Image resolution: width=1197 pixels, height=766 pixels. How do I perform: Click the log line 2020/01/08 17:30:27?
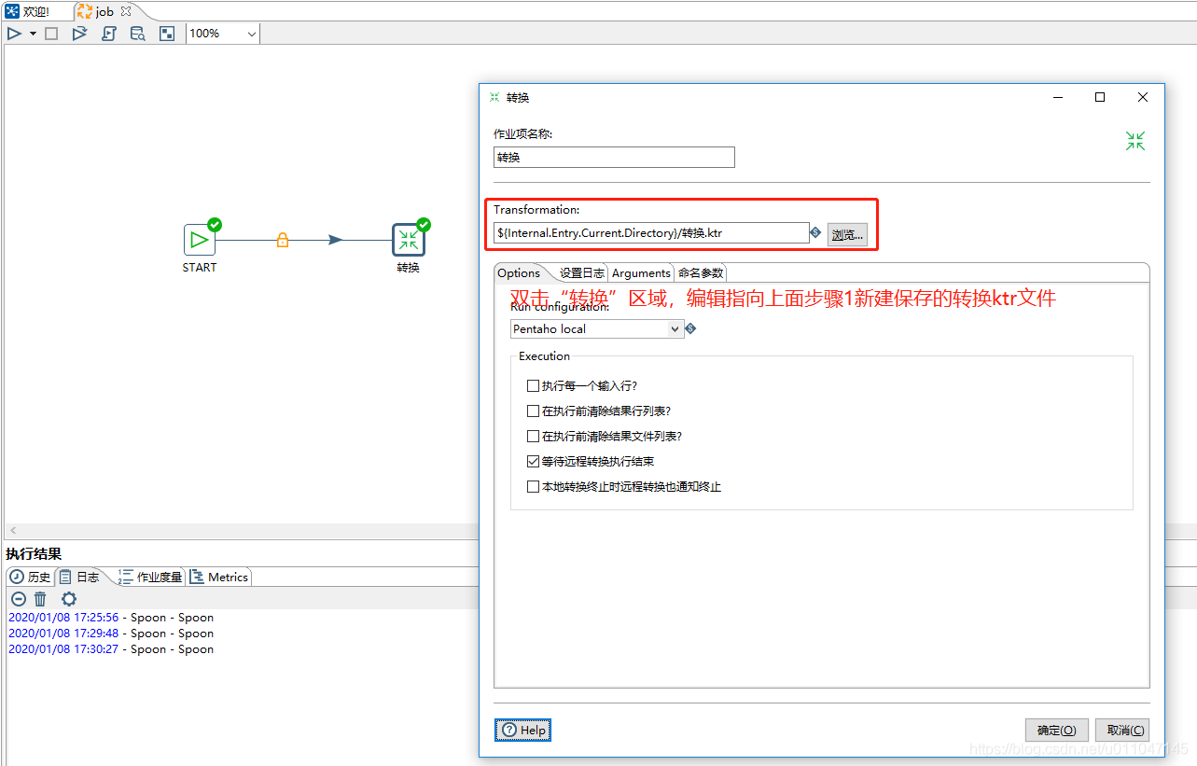point(111,649)
